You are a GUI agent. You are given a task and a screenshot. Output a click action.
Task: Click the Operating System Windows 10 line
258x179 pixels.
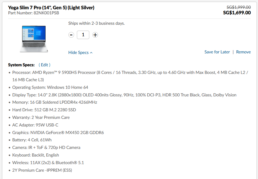tap(50, 87)
